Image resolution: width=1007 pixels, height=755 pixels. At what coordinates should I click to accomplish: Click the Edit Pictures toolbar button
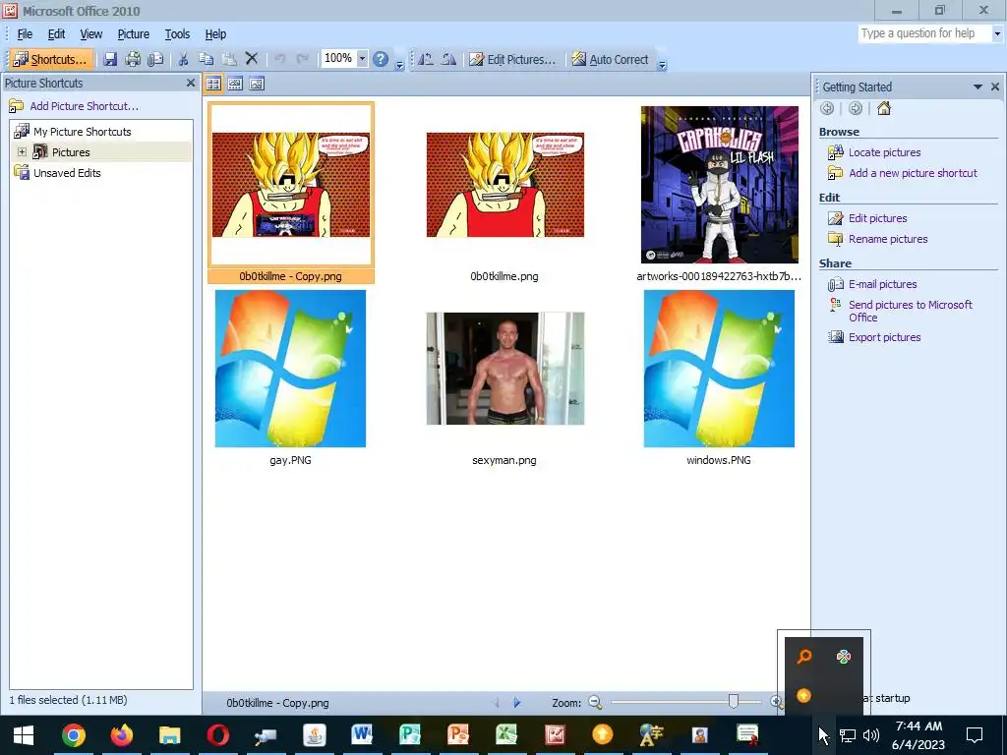(x=511, y=59)
